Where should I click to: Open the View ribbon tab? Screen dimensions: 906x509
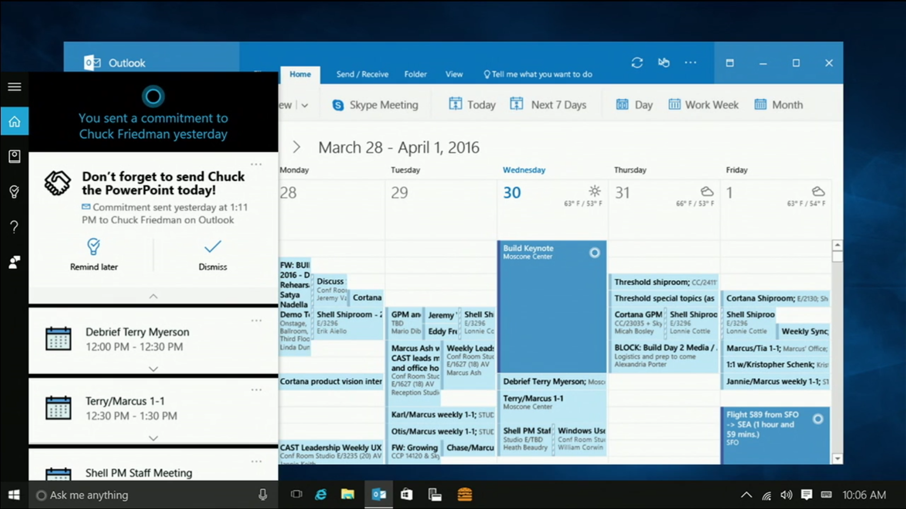pyautogui.click(x=454, y=74)
